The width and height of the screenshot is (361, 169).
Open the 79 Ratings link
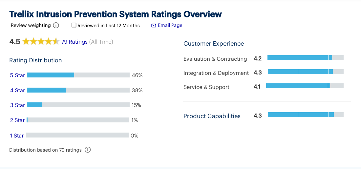74,42
